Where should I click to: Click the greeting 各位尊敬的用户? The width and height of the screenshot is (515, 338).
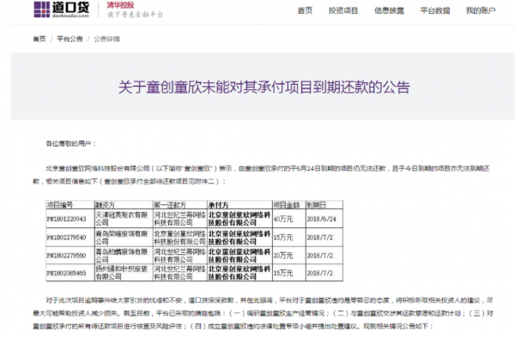pos(70,143)
